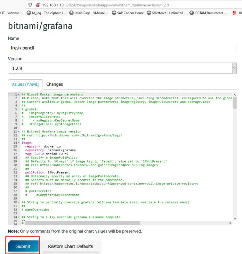
Task: Click the bitnami/grafana page heading
Action: click(40, 26)
